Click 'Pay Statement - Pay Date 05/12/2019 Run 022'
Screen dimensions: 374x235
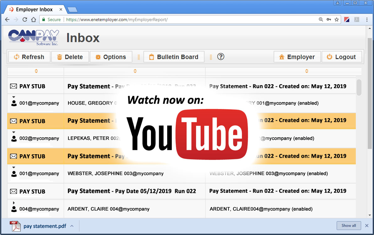coord(132,191)
